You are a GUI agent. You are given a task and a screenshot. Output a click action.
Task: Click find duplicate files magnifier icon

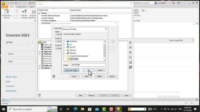[x=130, y=62]
